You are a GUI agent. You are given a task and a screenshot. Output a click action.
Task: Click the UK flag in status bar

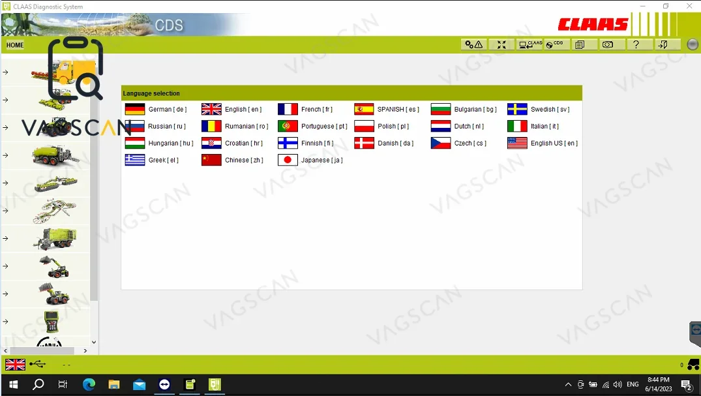click(x=15, y=365)
